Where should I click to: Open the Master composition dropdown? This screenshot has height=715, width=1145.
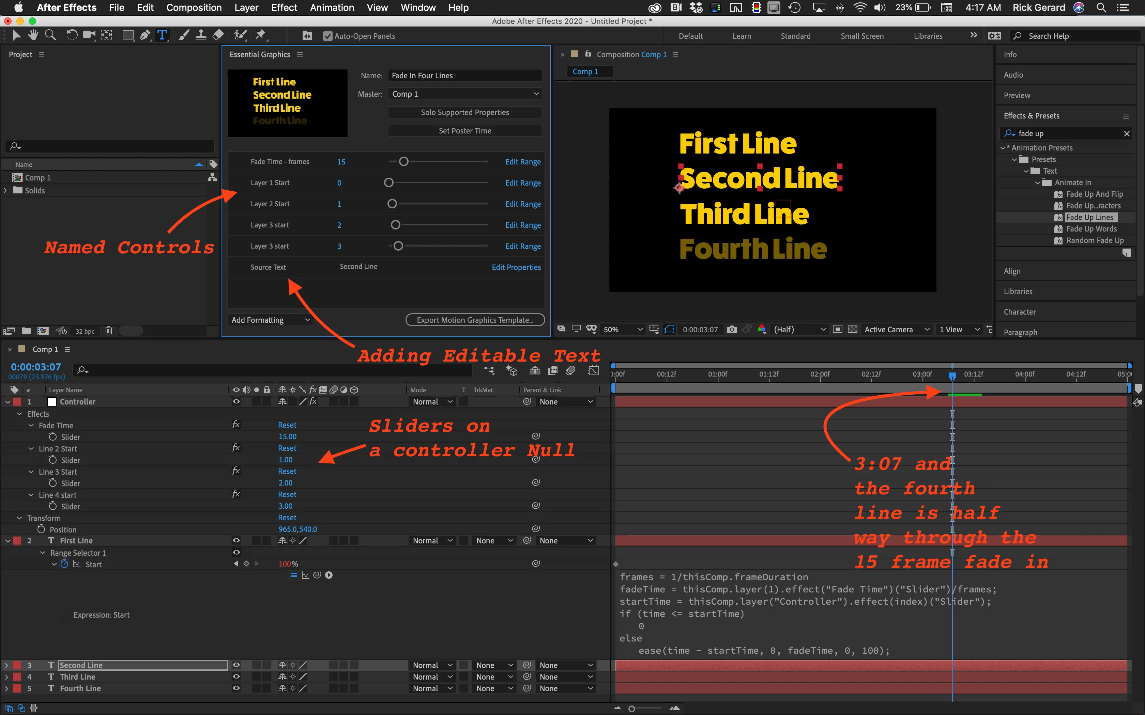point(465,94)
